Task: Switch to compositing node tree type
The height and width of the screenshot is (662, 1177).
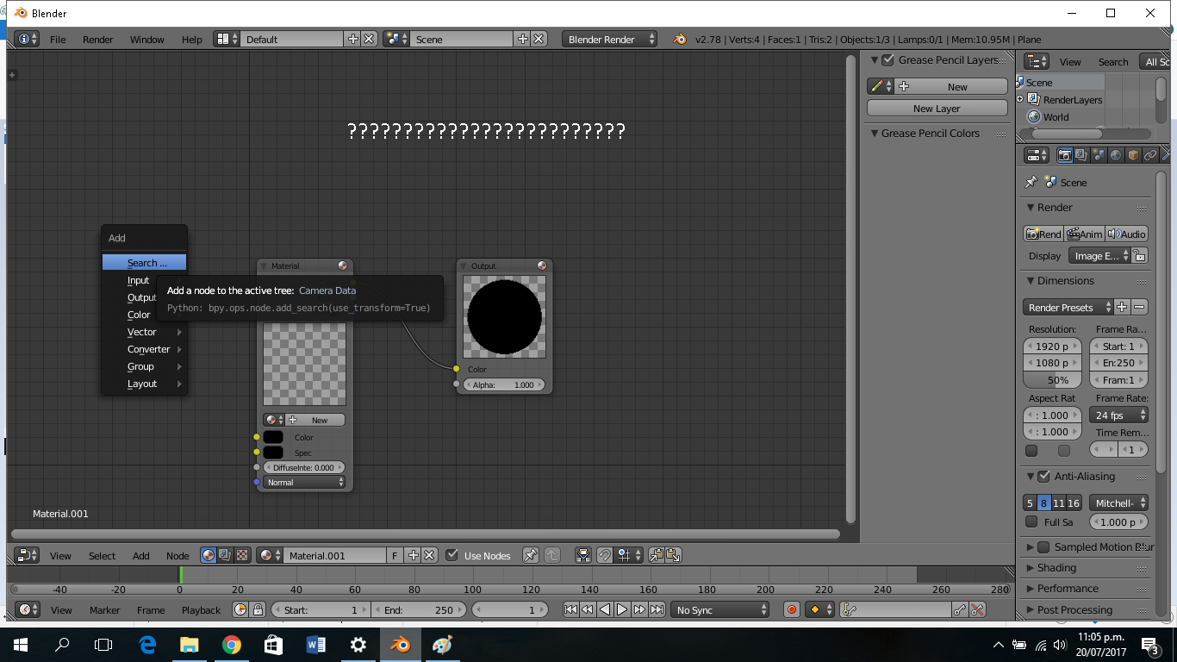Action: coord(226,556)
